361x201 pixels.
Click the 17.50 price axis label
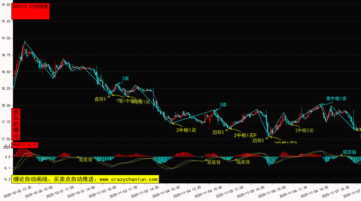(x=6, y=139)
